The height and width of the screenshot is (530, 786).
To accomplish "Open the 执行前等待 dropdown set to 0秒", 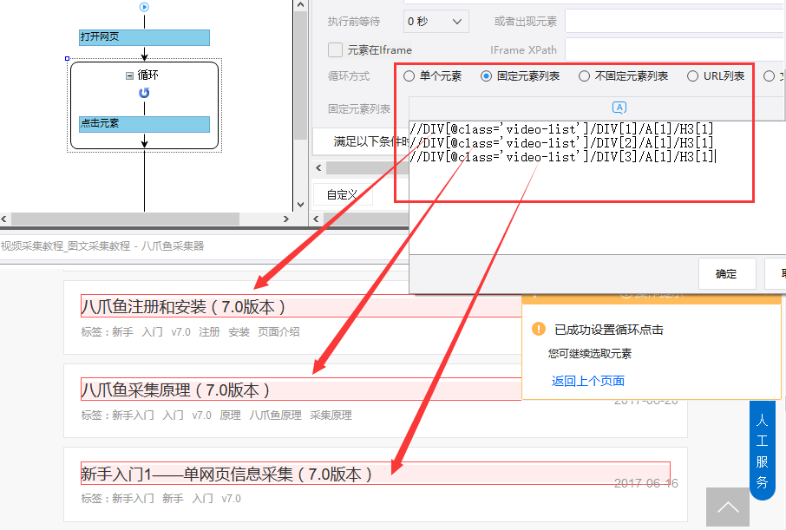I will point(436,22).
